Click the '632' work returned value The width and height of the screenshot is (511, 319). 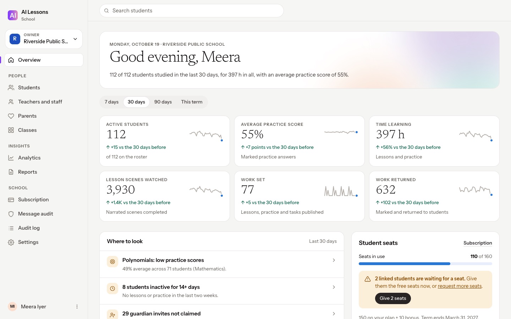(386, 190)
